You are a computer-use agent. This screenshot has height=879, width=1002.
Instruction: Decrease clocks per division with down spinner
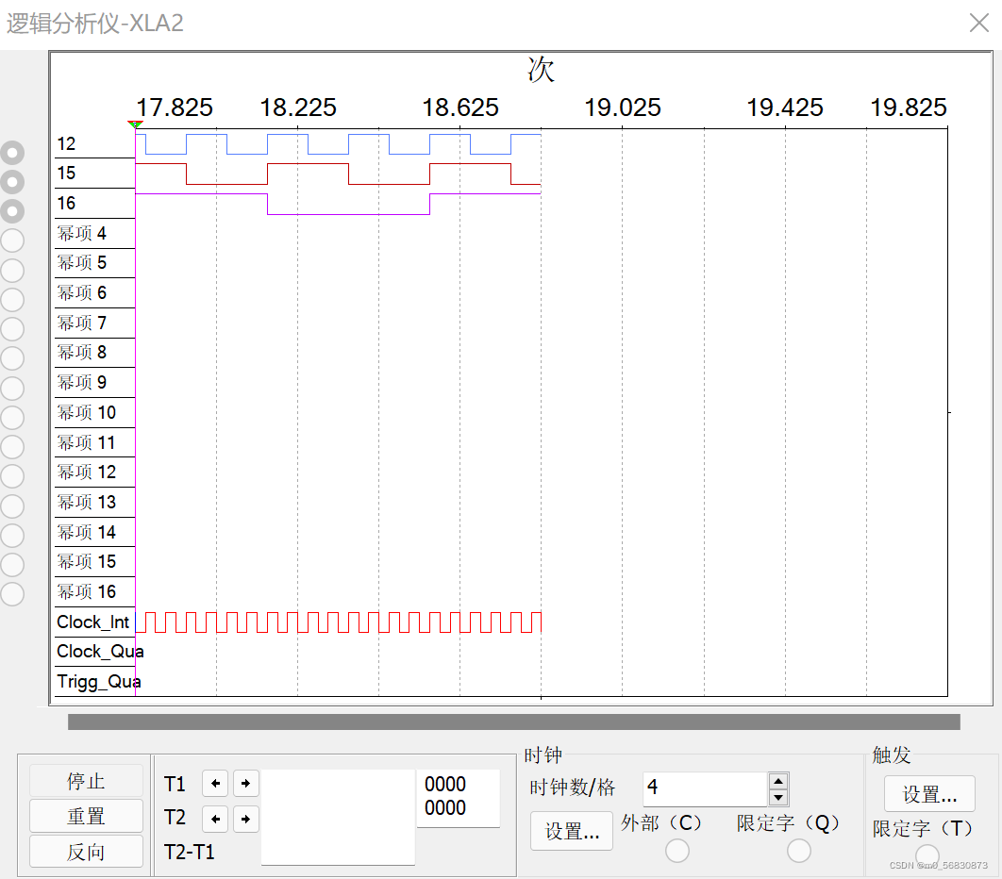pos(777,797)
